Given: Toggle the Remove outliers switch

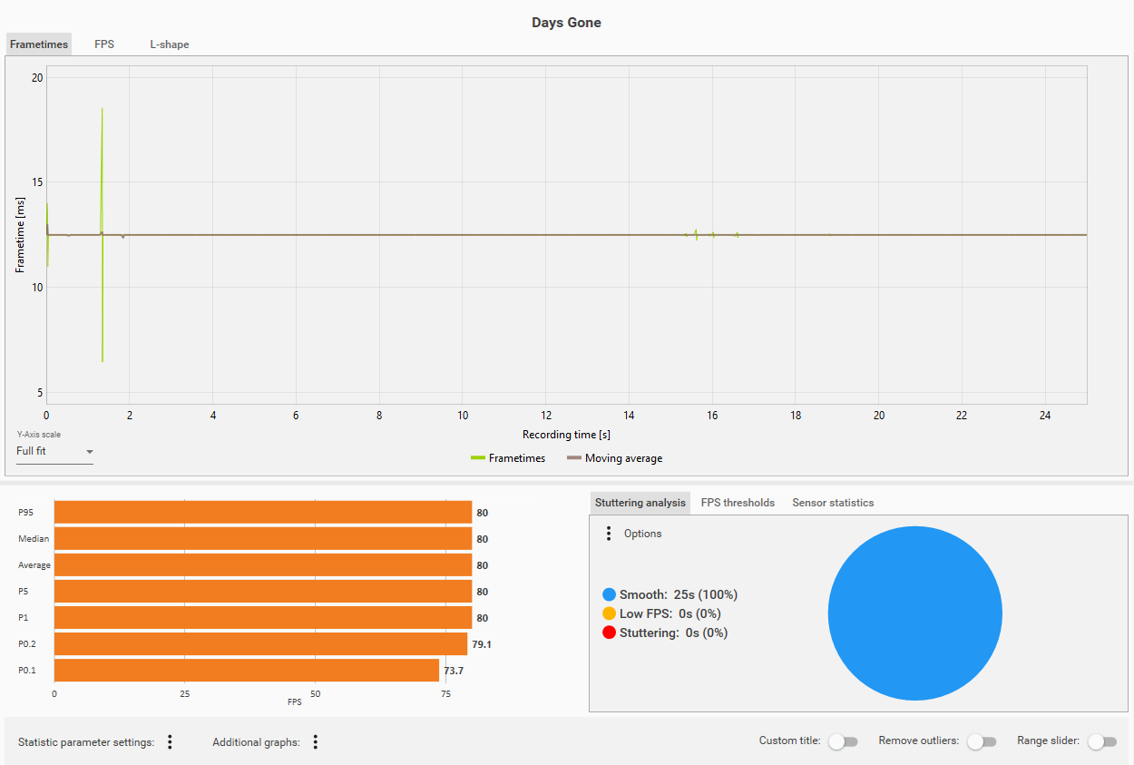Looking at the screenshot, I should pos(982,741).
